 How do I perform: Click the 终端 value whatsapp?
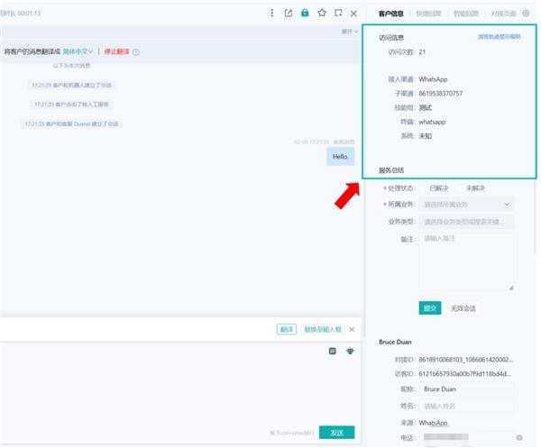point(432,122)
